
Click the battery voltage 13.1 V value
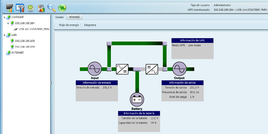[x=154, y=118]
